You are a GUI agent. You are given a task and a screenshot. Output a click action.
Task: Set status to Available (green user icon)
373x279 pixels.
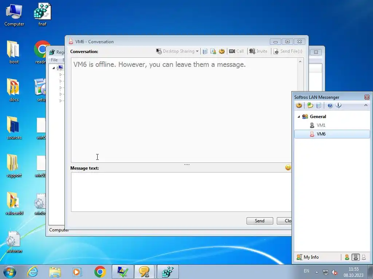(347, 257)
